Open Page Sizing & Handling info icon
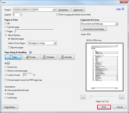129x113 pixels. pyautogui.click(x=30, y=52)
